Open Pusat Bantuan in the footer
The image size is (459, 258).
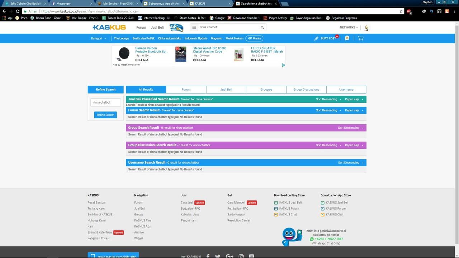tap(97, 202)
